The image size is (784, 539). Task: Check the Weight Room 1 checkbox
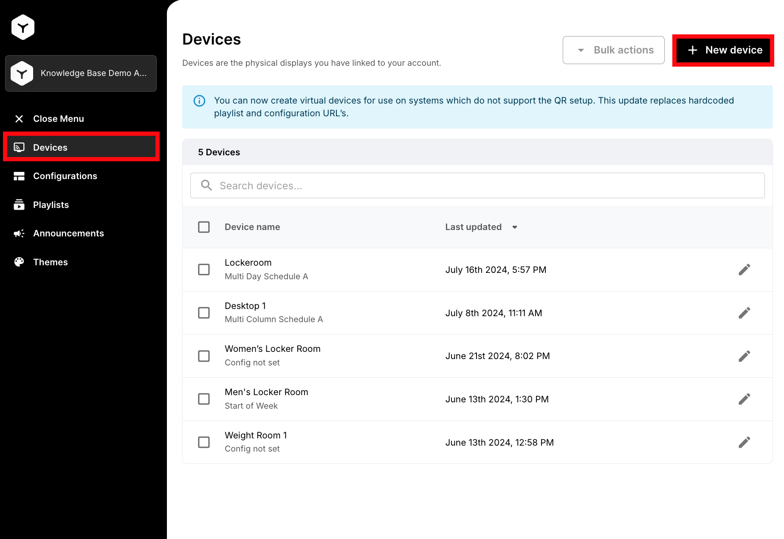coord(204,442)
